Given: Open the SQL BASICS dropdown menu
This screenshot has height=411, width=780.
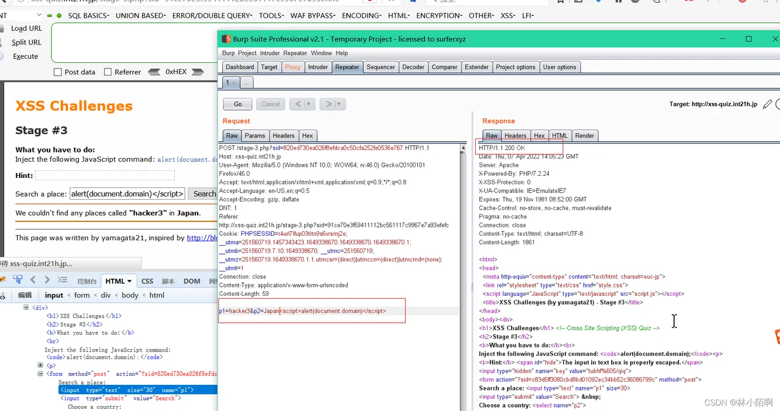Looking at the screenshot, I should pos(89,16).
